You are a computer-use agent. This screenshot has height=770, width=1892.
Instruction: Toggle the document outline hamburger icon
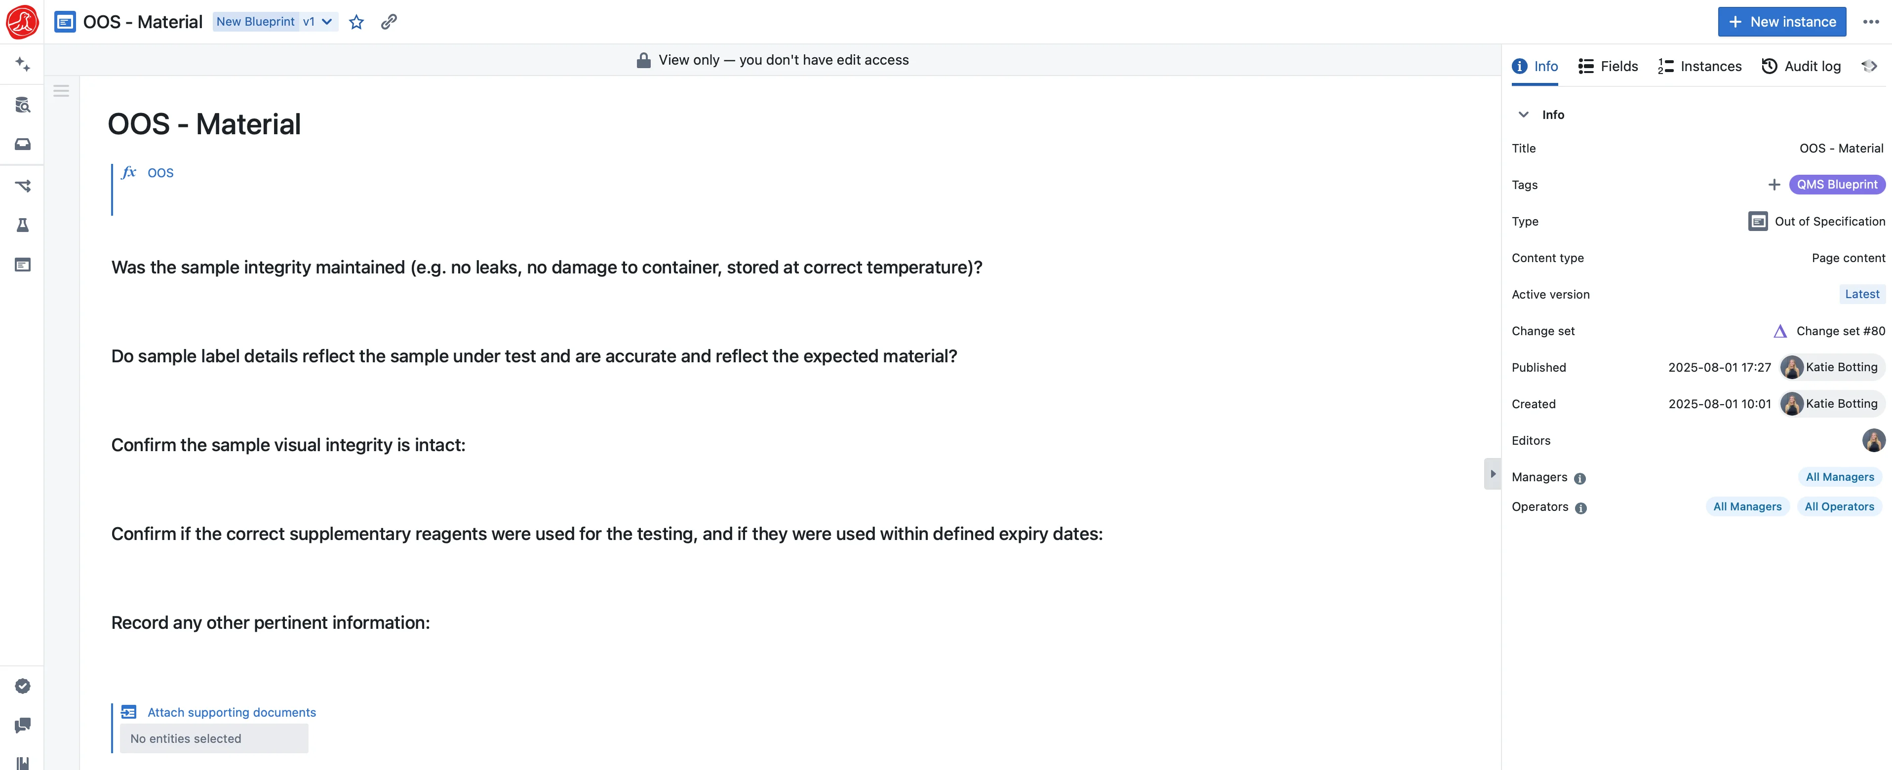[x=61, y=91]
